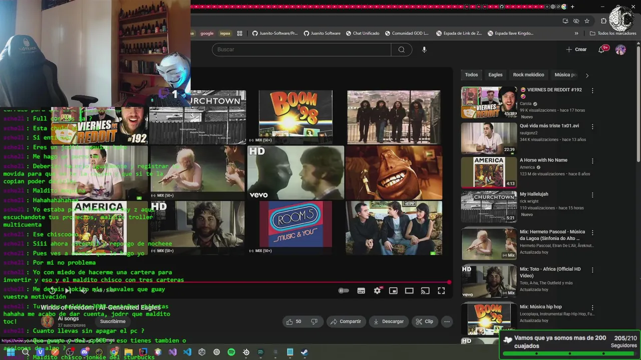Open the YouTube account avatar menu
Viewport: 641px width, 360px height.
[x=620, y=49]
